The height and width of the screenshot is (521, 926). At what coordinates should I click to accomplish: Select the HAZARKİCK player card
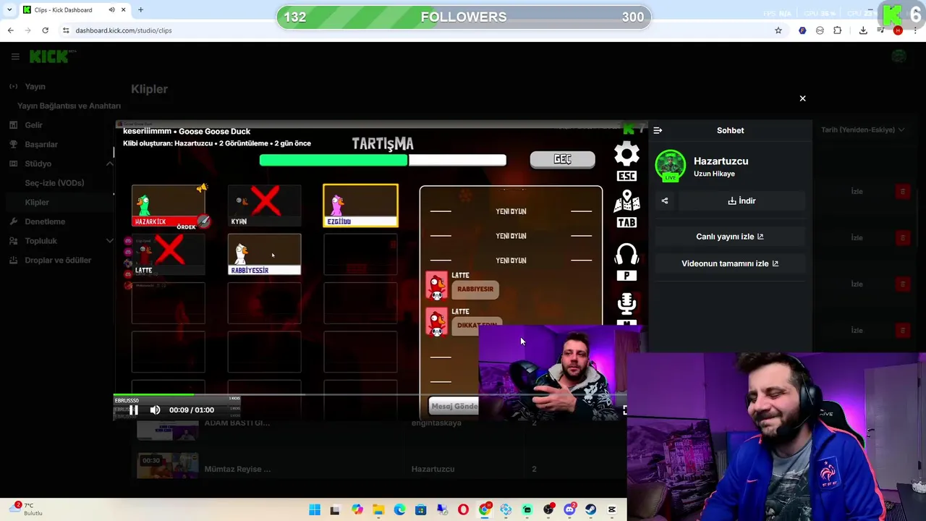coord(169,206)
